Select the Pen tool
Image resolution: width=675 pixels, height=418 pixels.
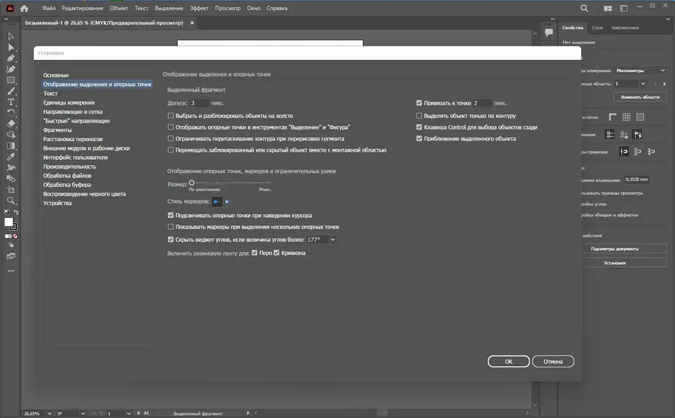pyautogui.click(x=11, y=59)
